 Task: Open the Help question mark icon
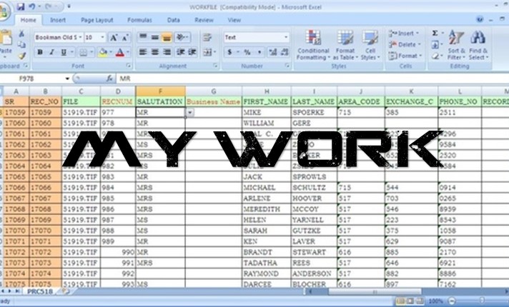pyautogui.click(x=480, y=19)
